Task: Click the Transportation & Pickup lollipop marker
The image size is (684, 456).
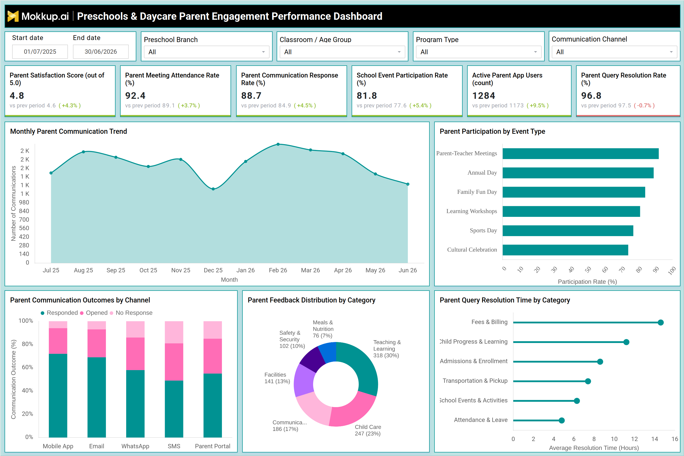Action: coord(588,381)
